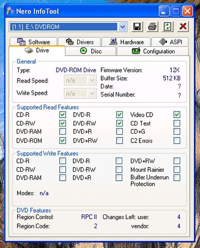This screenshot has width=200, height=248.
Task: Click the 'DVD-ROM Drive' type value
Action: coord(76,70)
